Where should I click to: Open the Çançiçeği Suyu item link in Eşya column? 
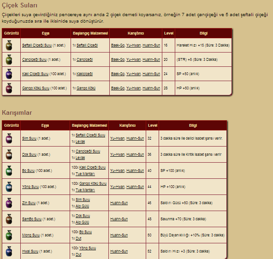[x=34, y=59]
